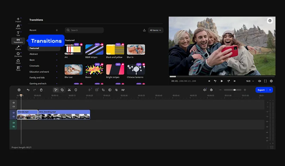The height and width of the screenshot is (166, 285).
Task: Click the record button in timeline toolbar
Action: click(19, 90)
